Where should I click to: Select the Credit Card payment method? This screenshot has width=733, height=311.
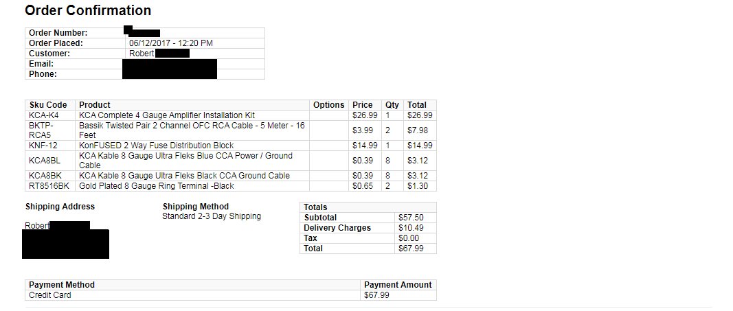pyautogui.click(x=50, y=295)
